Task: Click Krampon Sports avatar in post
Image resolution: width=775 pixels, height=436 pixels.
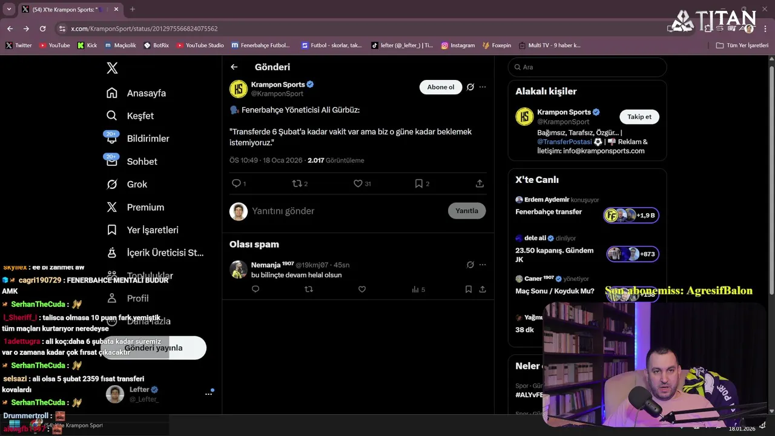Action: pyautogui.click(x=239, y=89)
